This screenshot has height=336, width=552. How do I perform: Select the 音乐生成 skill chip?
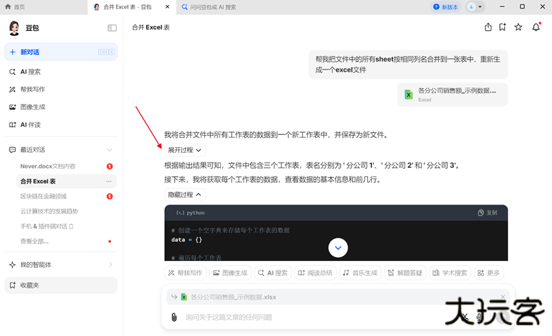[x=359, y=273]
